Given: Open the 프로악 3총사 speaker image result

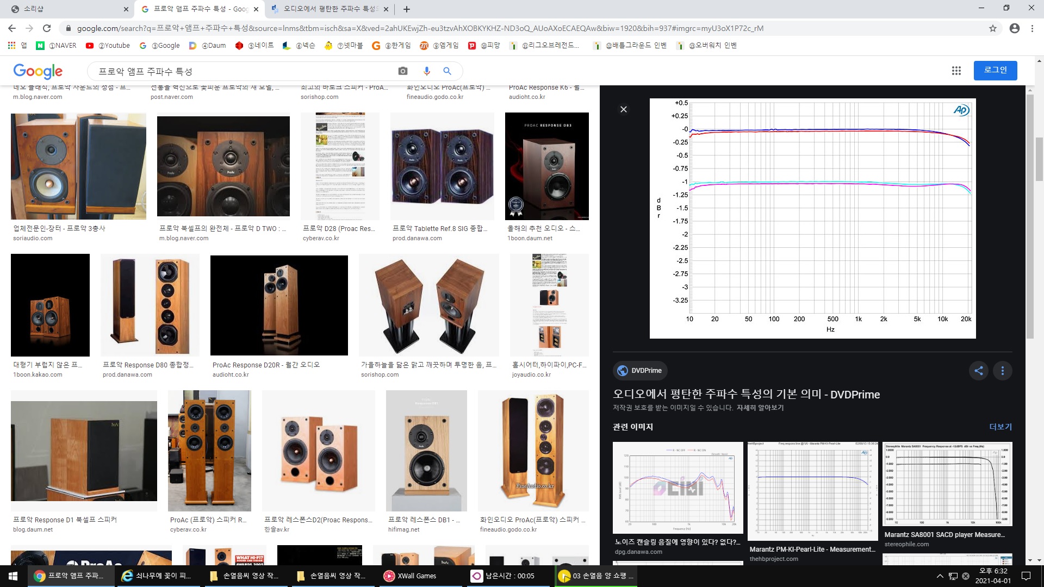Looking at the screenshot, I should [x=78, y=166].
